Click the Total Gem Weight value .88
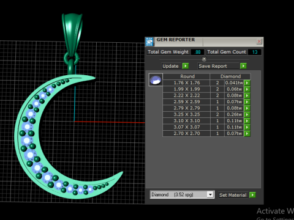The width and height of the screenshot is (294, 220). point(197,52)
